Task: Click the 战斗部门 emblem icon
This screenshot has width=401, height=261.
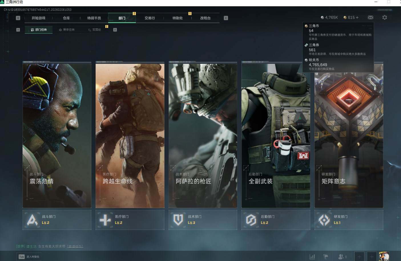Action: point(32,220)
